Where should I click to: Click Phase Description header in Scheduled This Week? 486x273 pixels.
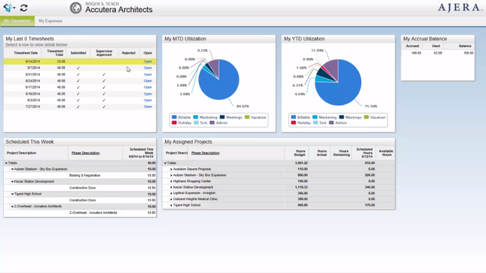coord(85,153)
